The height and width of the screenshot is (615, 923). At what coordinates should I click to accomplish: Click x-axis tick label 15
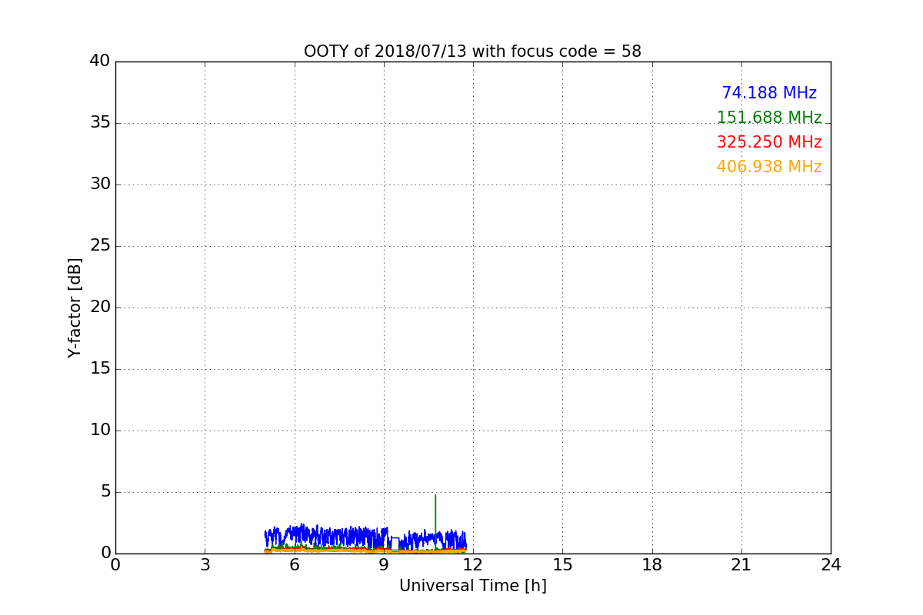point(562,564)
